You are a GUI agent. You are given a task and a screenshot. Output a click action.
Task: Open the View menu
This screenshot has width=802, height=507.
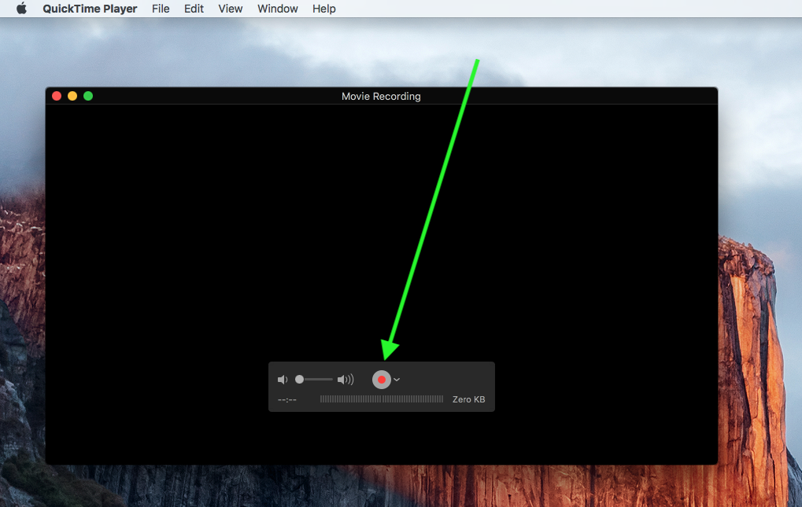[231, 9]
